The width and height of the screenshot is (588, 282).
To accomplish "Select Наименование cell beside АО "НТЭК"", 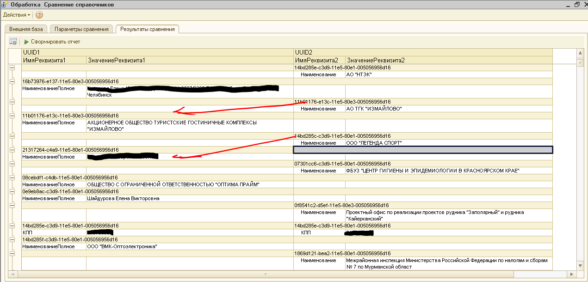I will tap(319, 74).
